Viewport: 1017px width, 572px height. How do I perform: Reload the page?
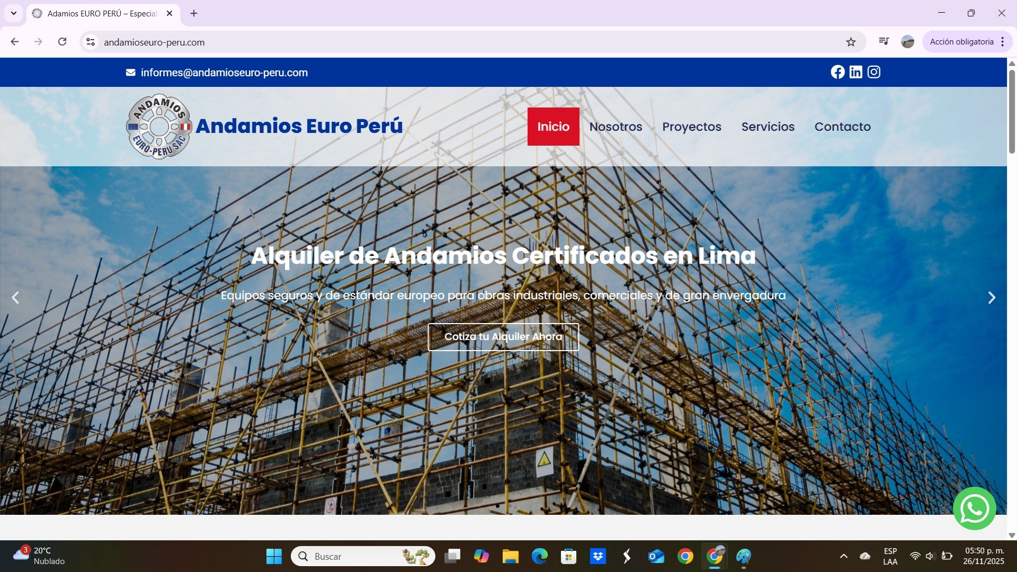click(62, 42)
